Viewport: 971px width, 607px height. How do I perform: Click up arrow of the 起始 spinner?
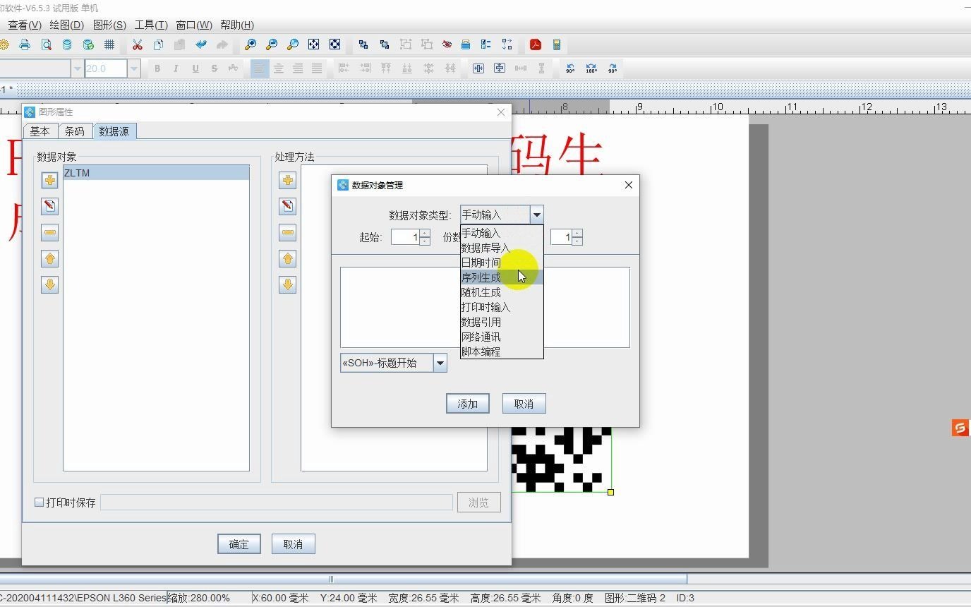pyautogui.click(x=425, y=234)
